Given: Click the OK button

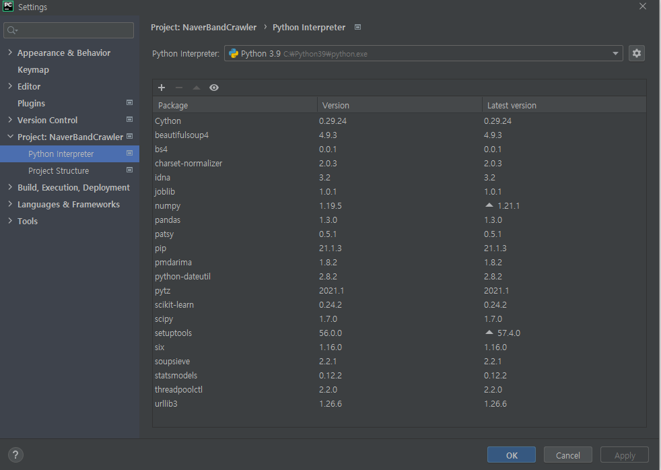Looking at the screenshot, I should tap(512, 455).
